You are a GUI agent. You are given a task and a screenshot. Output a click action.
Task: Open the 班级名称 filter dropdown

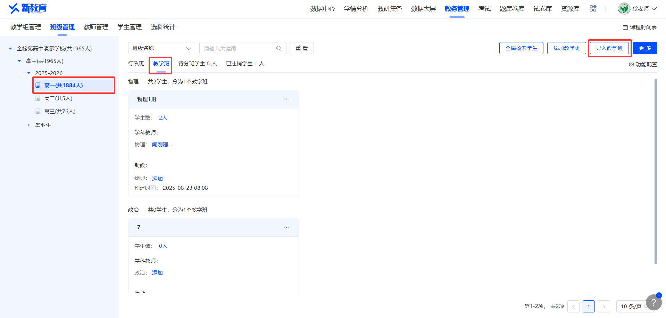[x=162, y=48]
